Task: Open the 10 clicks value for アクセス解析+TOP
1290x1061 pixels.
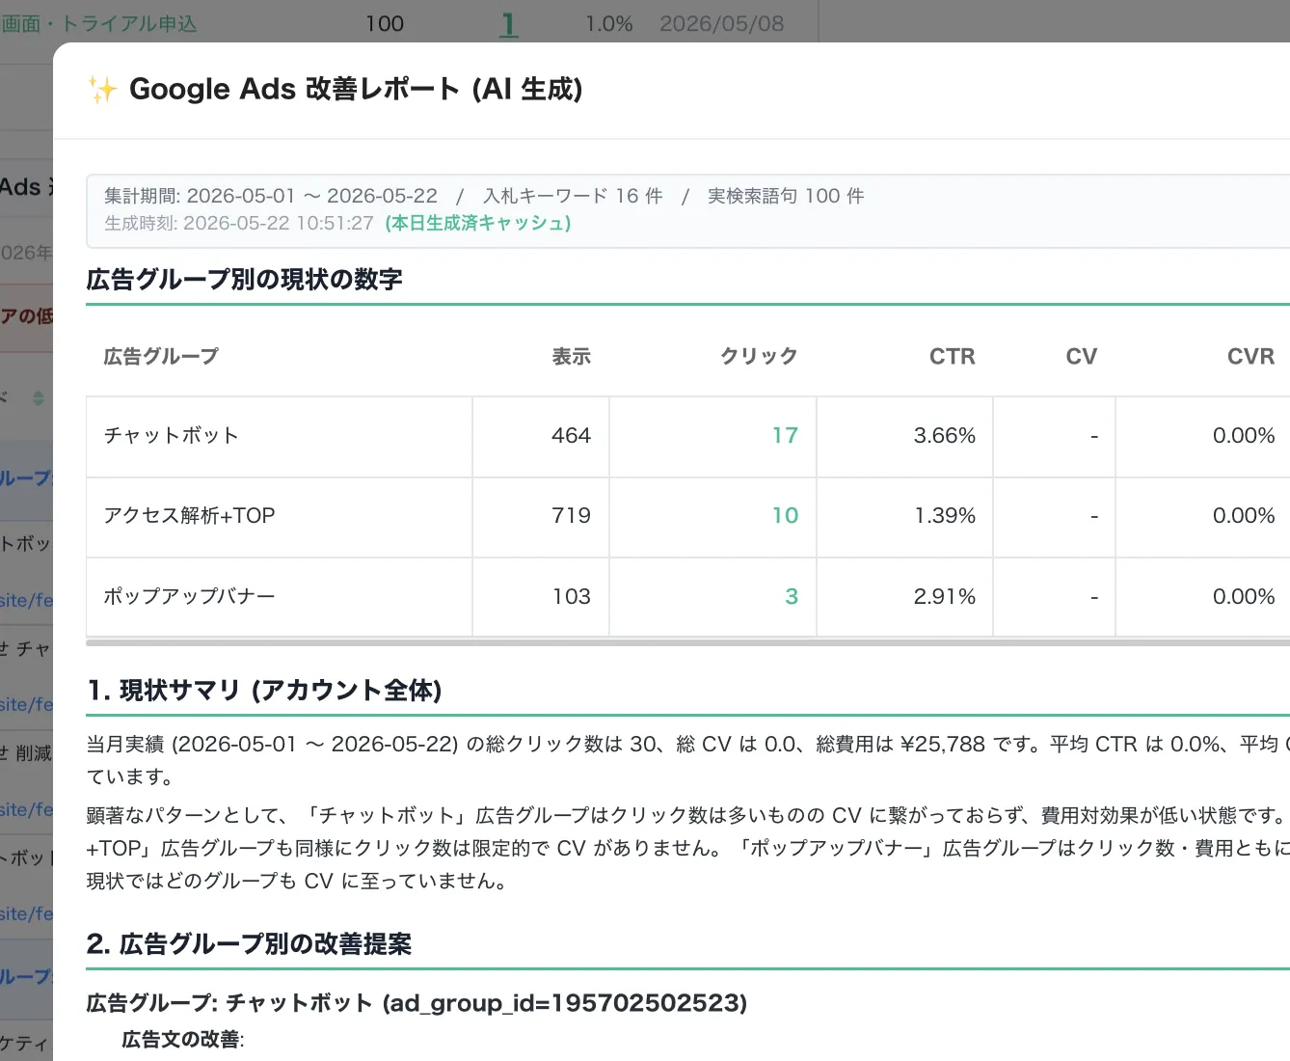Action: tap(785, 516)
